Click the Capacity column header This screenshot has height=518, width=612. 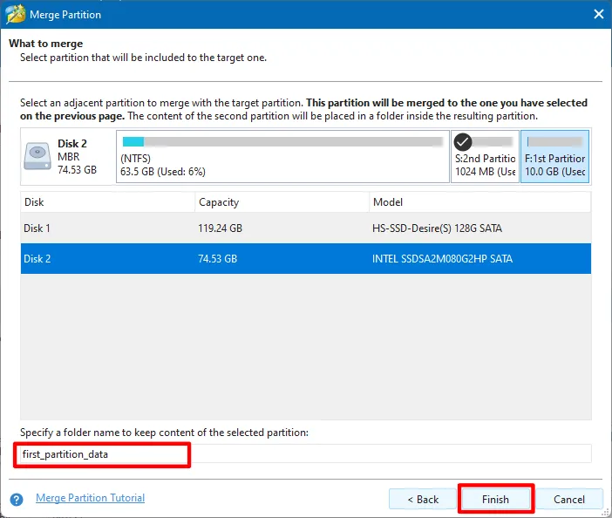(282, 202)
